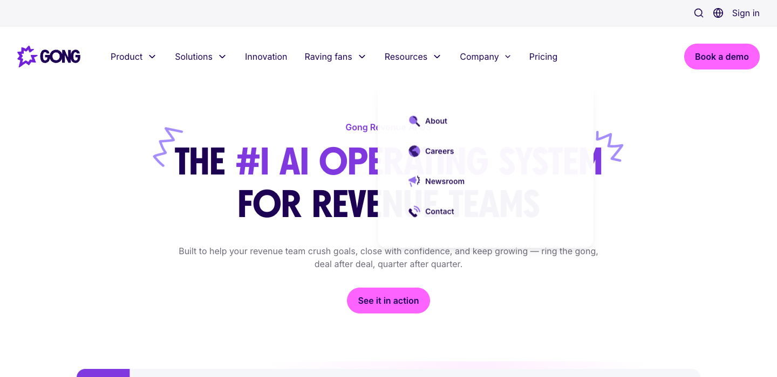The height and width of the screenshot is (377, 777).
Task: Click the Contact phone icon
Action: [x=414, y=212]
